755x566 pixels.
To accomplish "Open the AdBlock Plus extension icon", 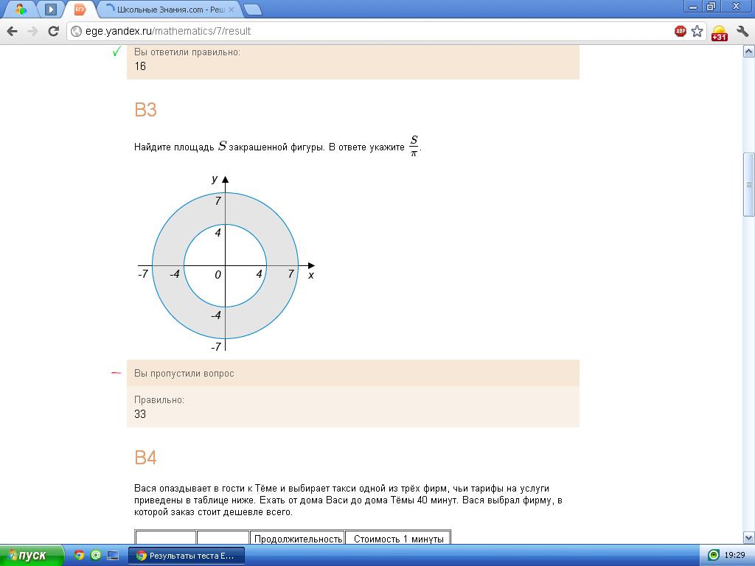I will [680, 31].
